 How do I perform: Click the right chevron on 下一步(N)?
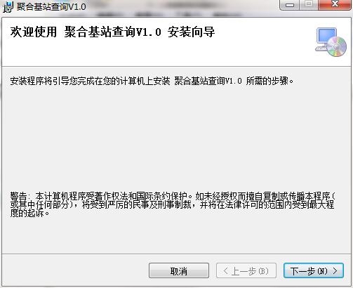pos(335,271)
